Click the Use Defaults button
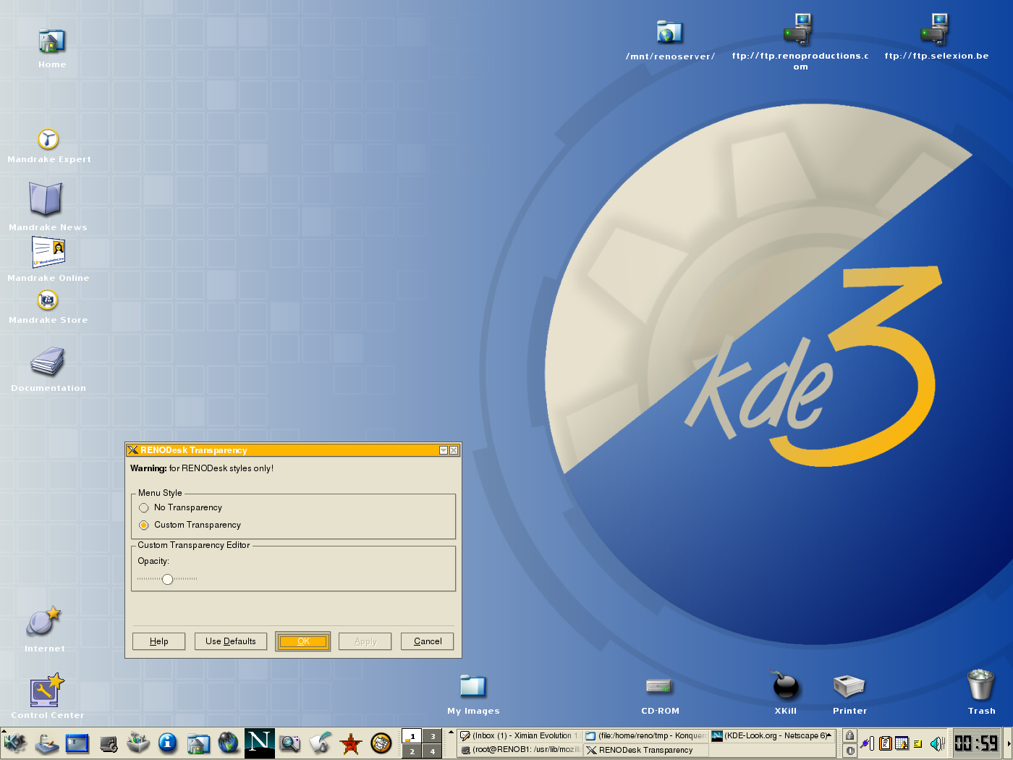The image size is (1013, 760). click(x=231, y=641)
